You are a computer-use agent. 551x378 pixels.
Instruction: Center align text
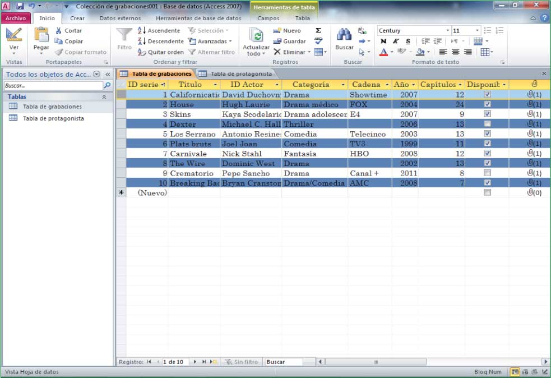click(x=455, y=52)
